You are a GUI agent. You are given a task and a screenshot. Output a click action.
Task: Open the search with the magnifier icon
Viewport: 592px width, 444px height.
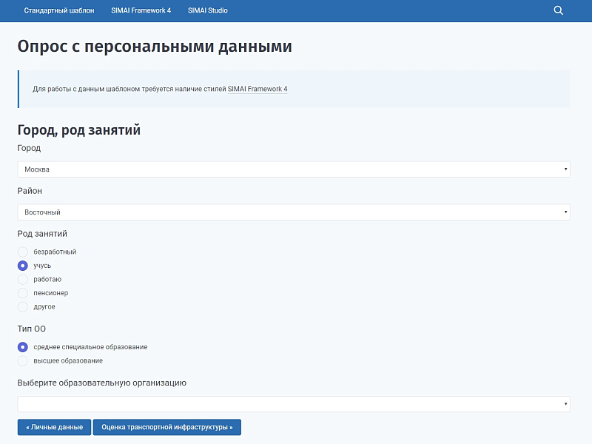[x=558, y=10]
